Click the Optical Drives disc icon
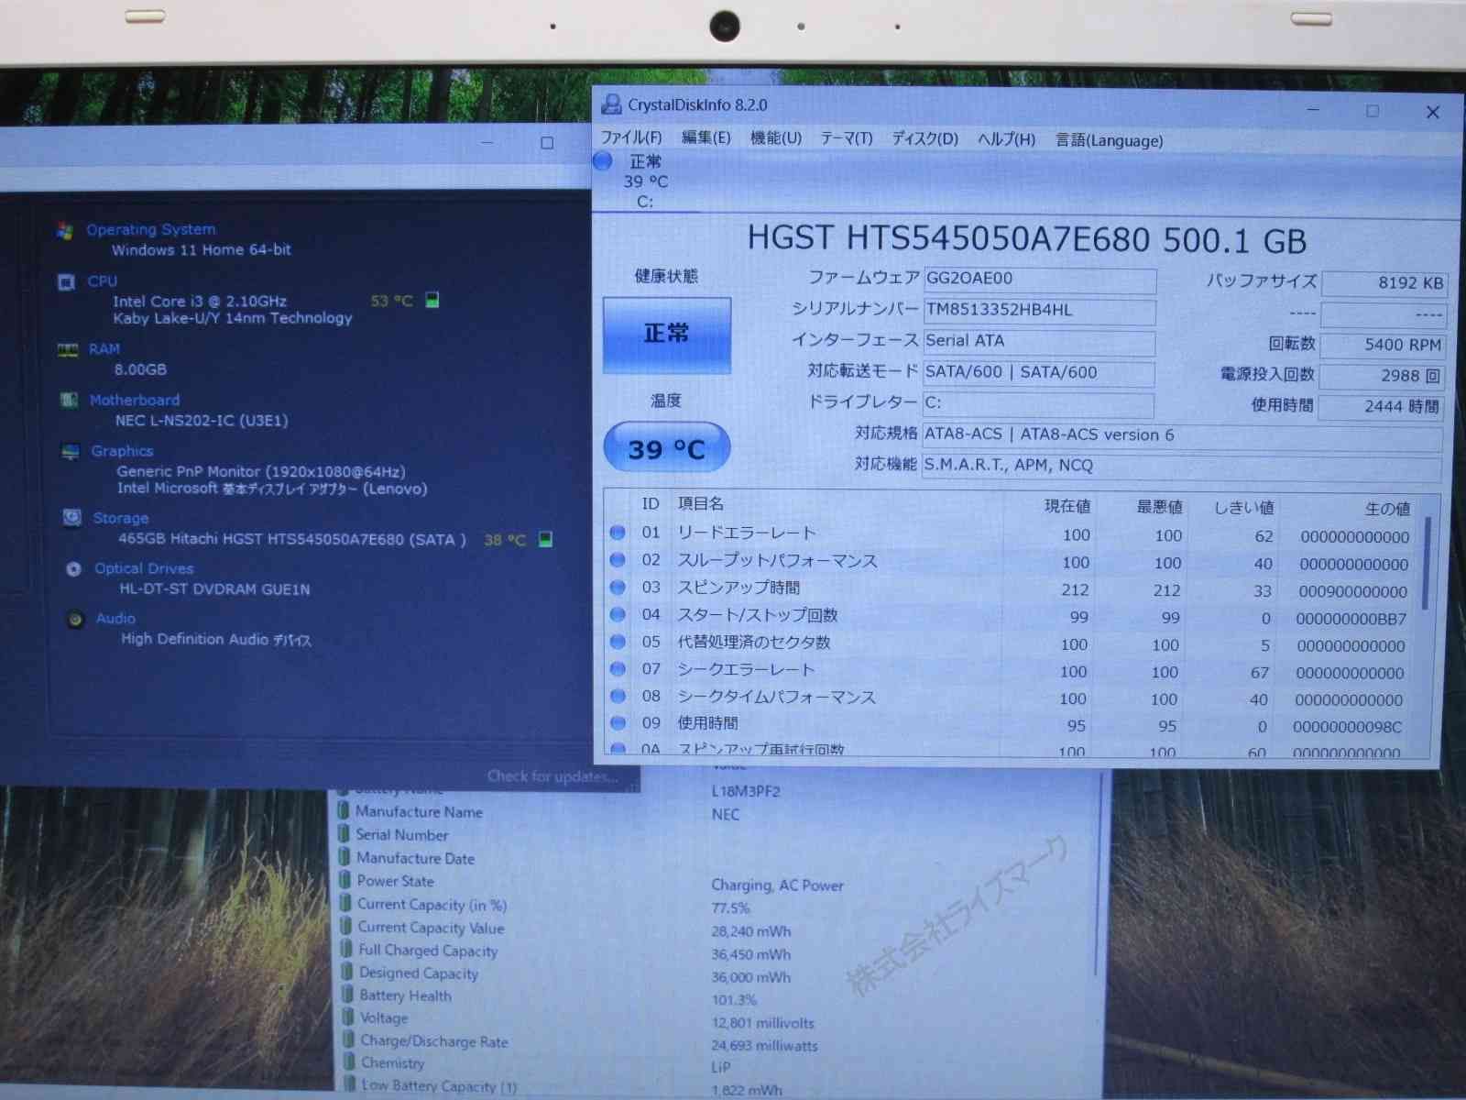This screenshot has height=1100, width=1466. [x=73, y=569]
